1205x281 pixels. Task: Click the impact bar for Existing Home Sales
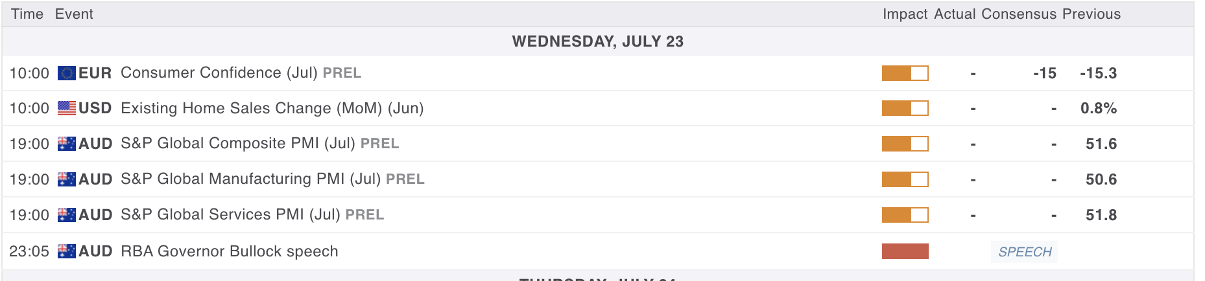(905, 108)
